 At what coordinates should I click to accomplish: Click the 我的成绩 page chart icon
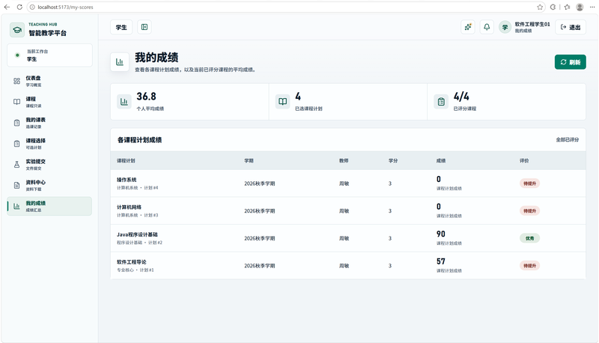click(x=120, y=62)
